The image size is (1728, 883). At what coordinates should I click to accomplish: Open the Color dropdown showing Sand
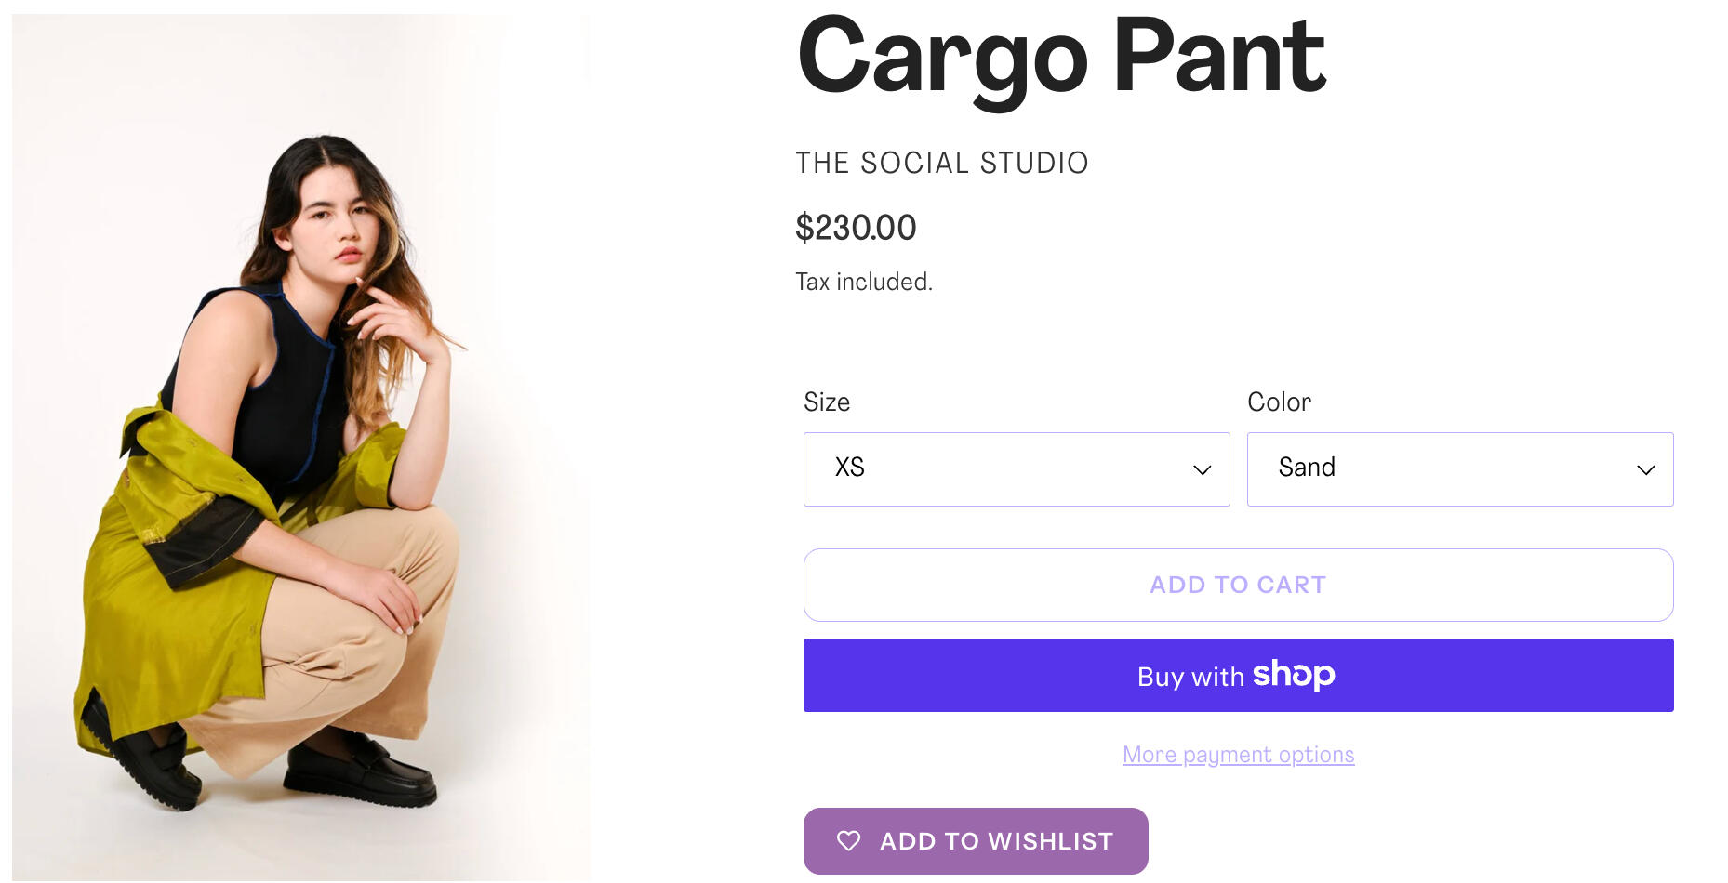click(x=1459, y=468)
